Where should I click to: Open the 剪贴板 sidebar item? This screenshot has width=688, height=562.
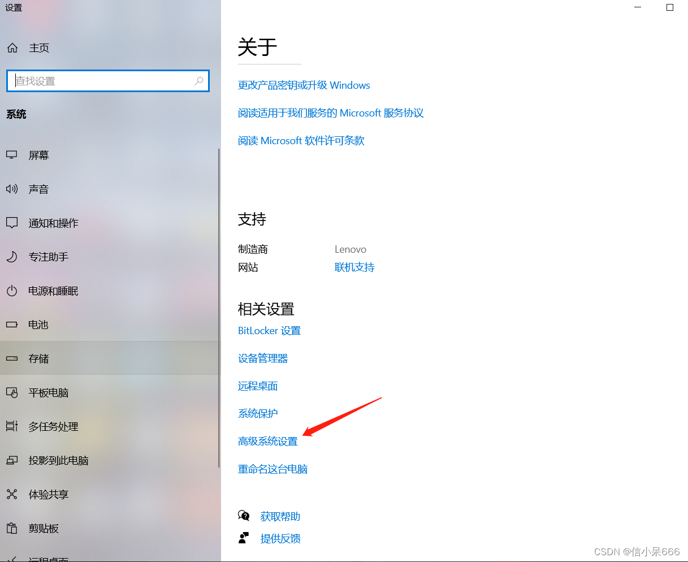tap(110, 529)
